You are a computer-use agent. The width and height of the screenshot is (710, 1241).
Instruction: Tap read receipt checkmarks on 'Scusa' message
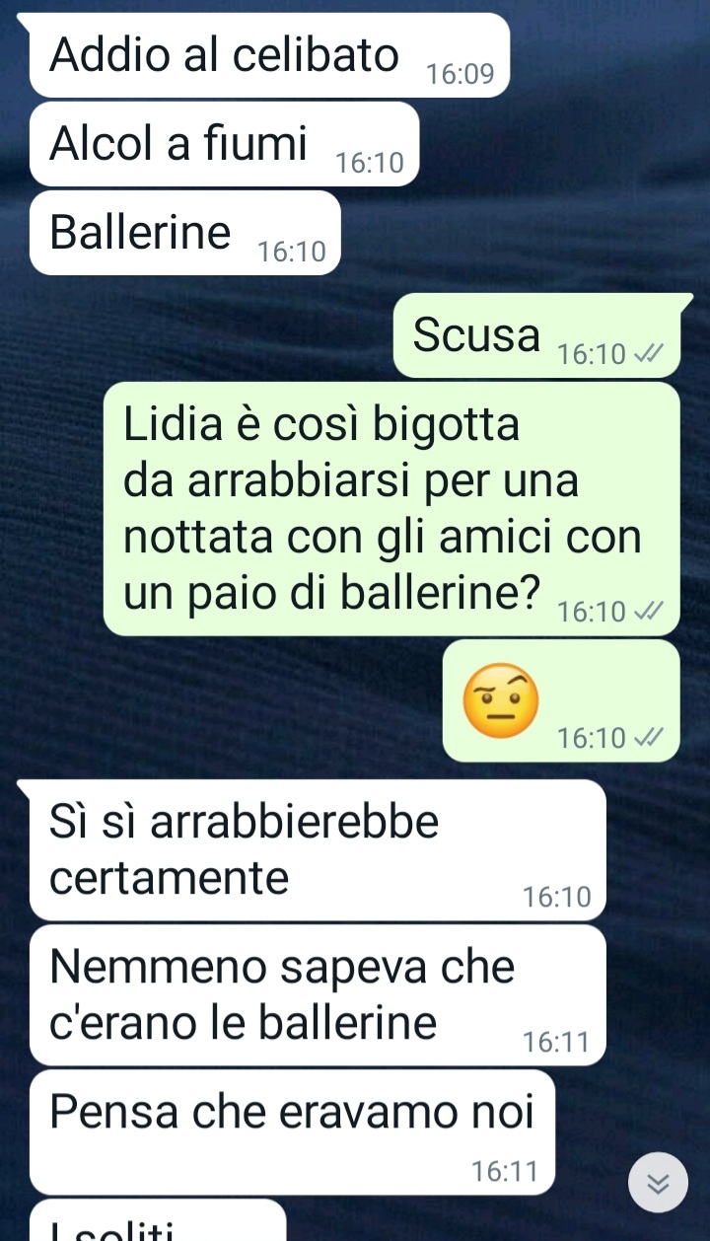click(x=648, y=354)
